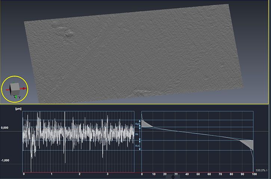The height and width of the screenshot is (179, 271).
Task: Click the -1,000 value on the height axis
Action: [5, 160]
